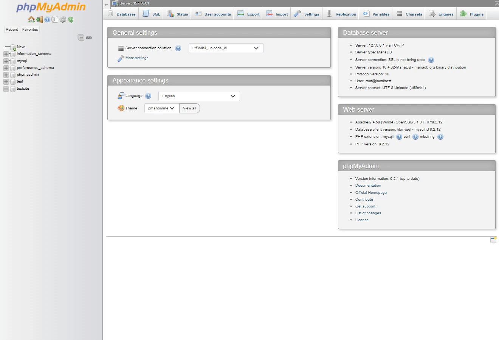Expand the mysql database node

[6, 61]
